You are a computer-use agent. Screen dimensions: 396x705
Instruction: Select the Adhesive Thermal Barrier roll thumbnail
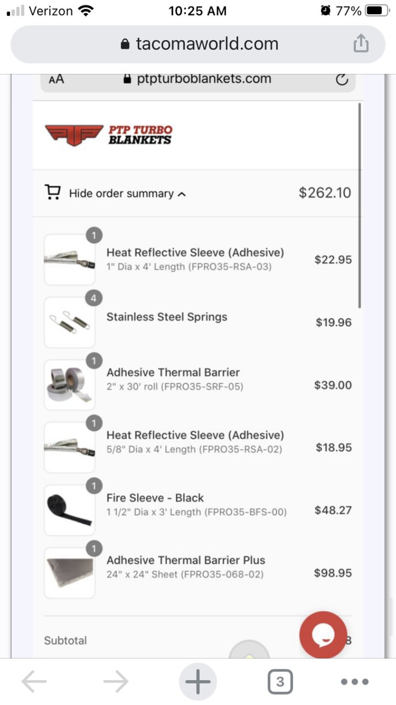[69, 385]
